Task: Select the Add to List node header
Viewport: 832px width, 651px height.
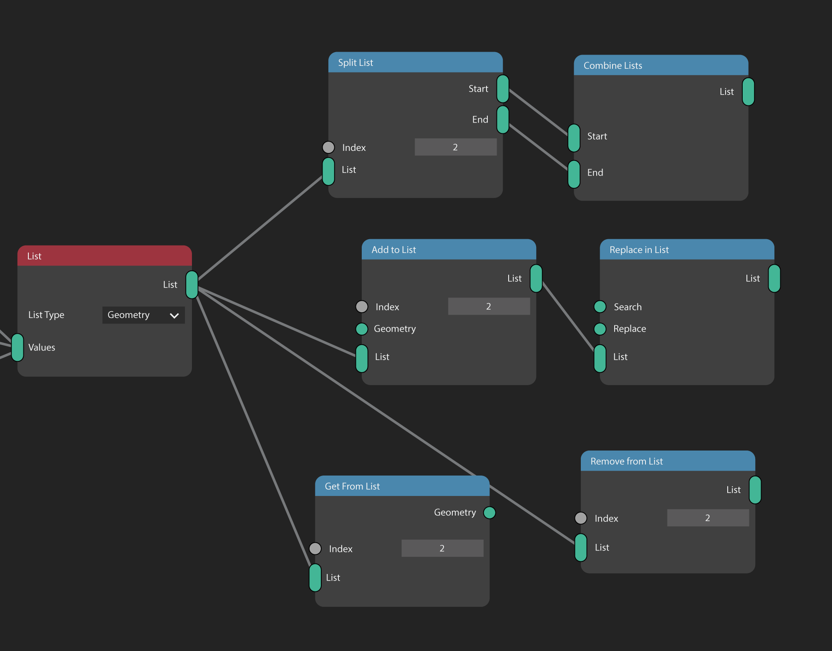Action: [x=449, y=250]
